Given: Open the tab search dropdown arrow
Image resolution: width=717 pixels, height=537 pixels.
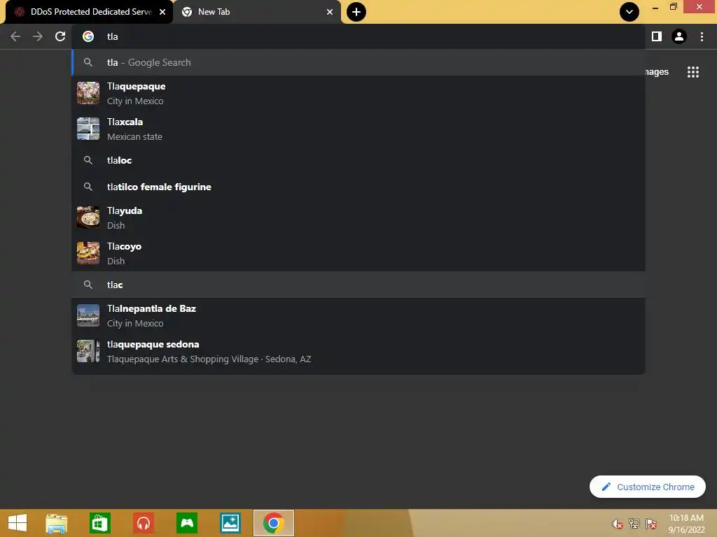Looking at the screenshot, I should [629, 12].
